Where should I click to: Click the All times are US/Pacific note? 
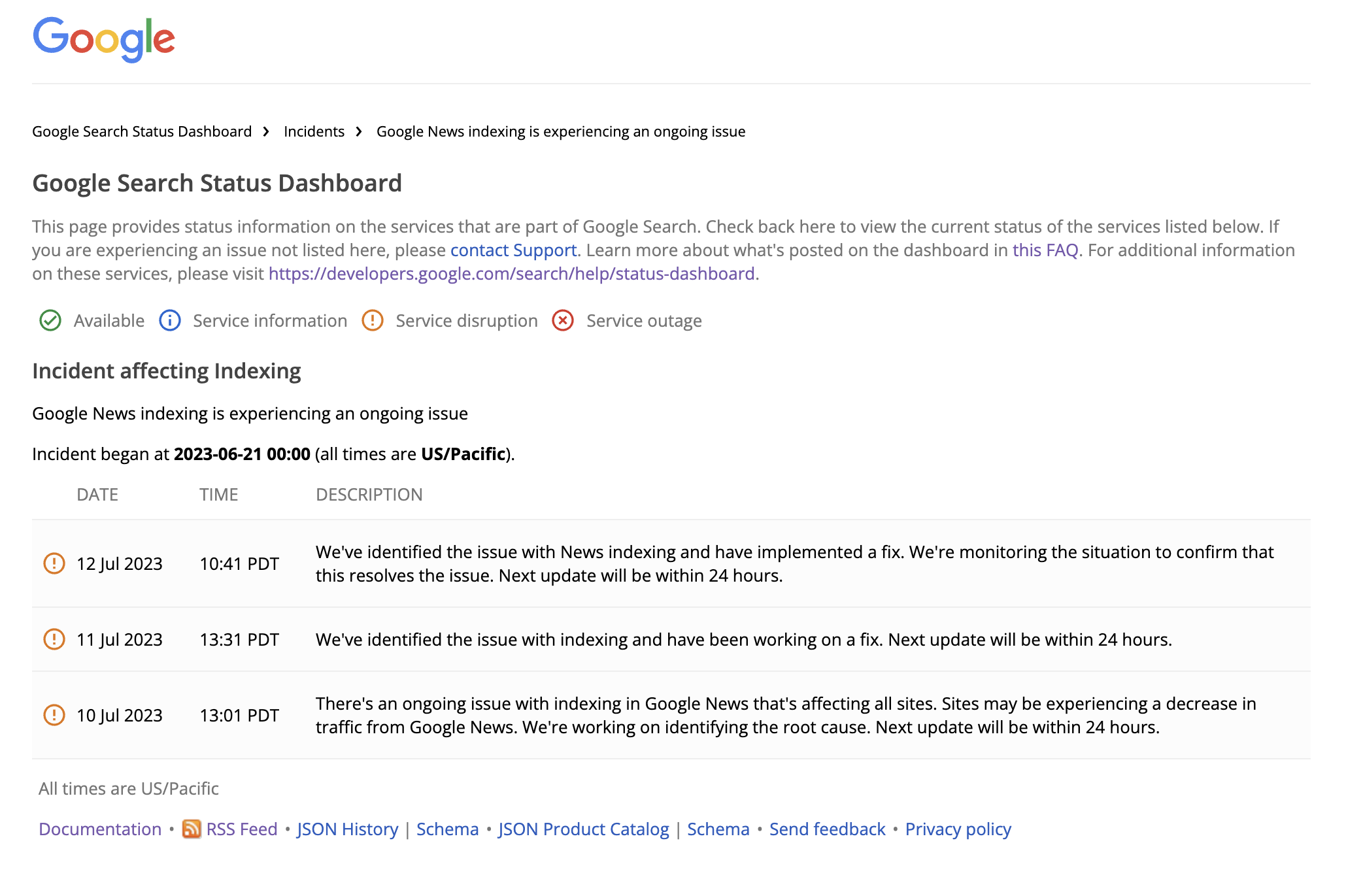coord(129,789)
